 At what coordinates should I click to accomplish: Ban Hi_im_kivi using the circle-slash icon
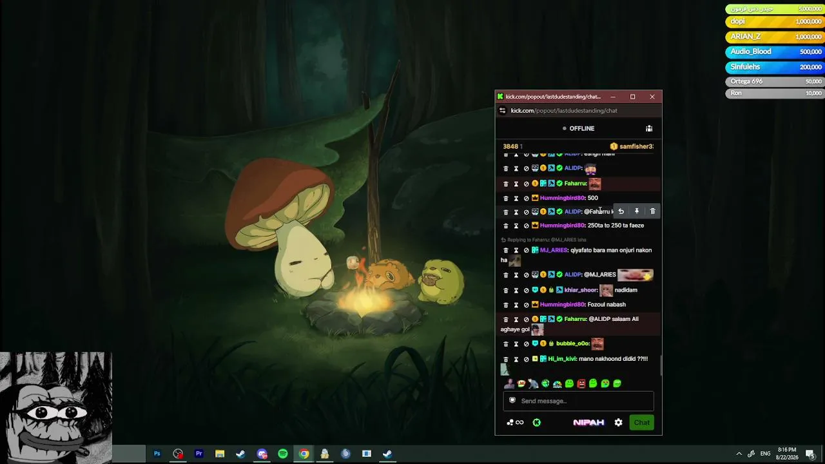pos(527,360)
